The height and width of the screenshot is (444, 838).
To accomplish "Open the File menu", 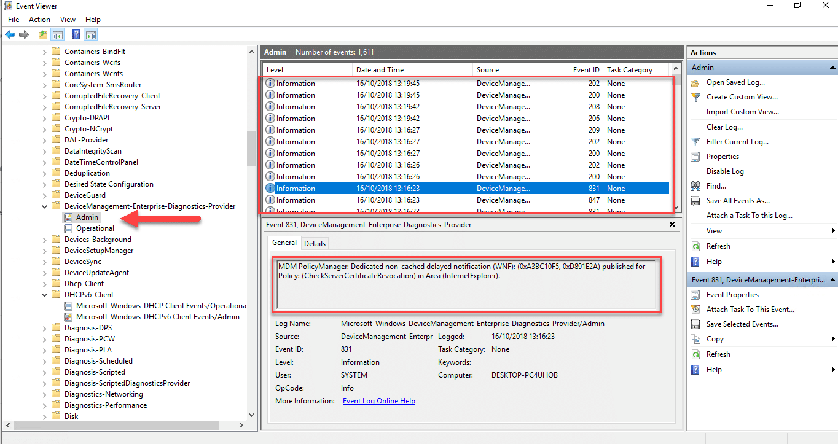I will 14,20.
